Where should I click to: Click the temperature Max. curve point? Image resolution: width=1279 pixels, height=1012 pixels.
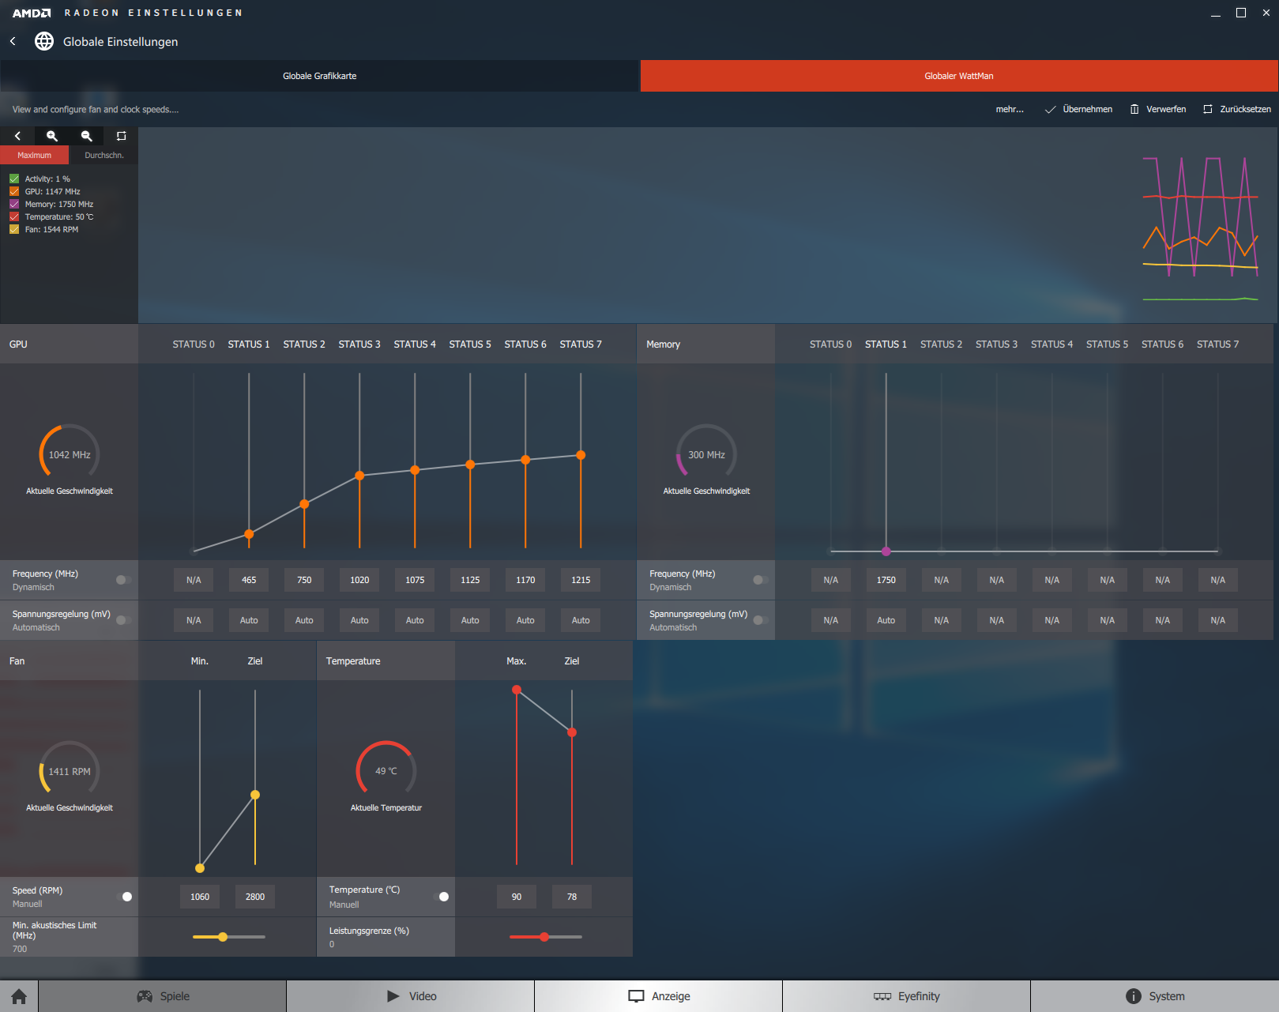tap(517, 690)
